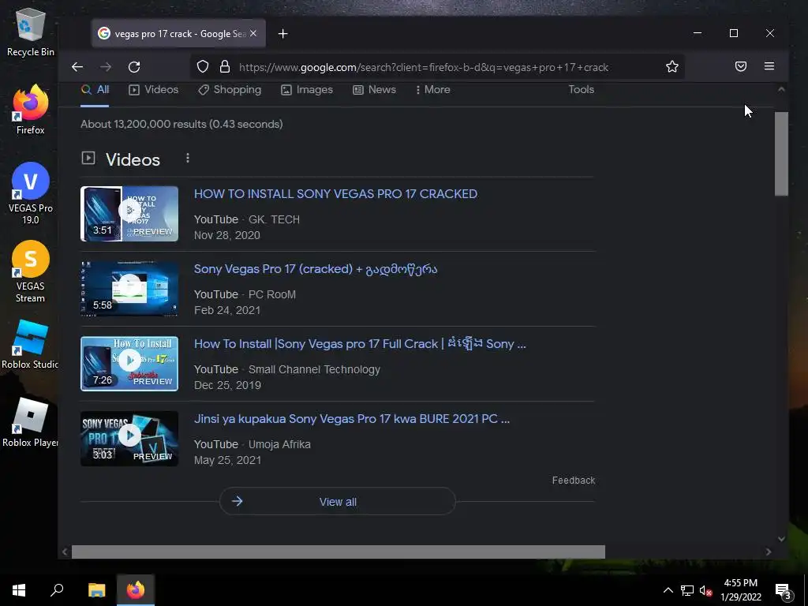
Task: Click View all videos button
Action: 338,501
